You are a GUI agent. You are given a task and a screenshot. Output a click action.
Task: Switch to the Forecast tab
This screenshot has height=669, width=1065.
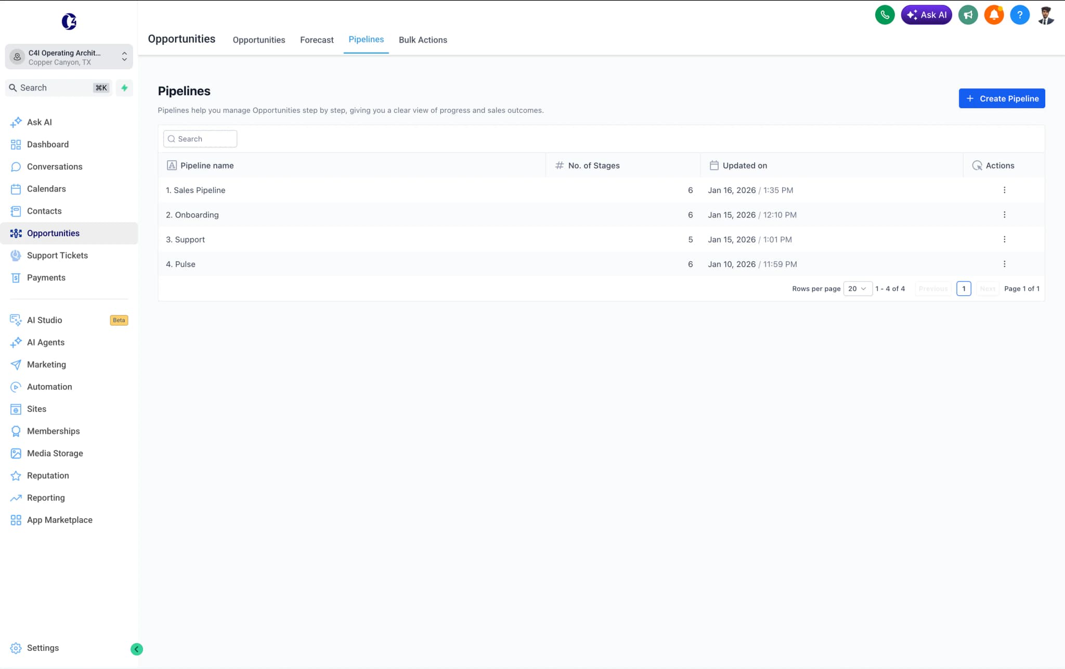(317, 40)
